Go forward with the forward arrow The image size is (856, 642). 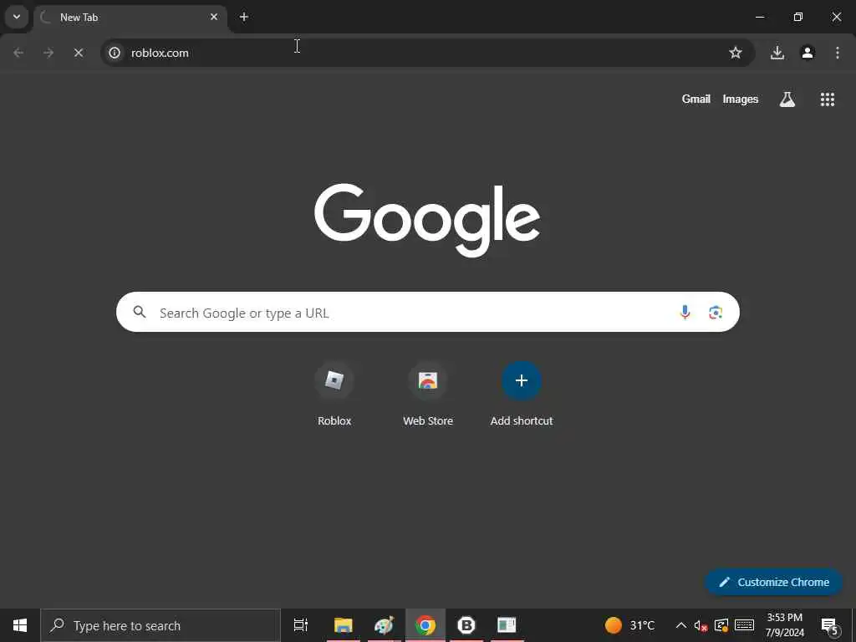[48, 53]
